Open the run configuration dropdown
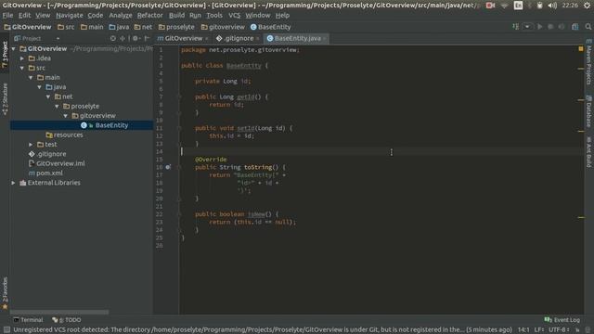Image resolution: width=594 pixels, height=334 pixels. pos(527,27)
